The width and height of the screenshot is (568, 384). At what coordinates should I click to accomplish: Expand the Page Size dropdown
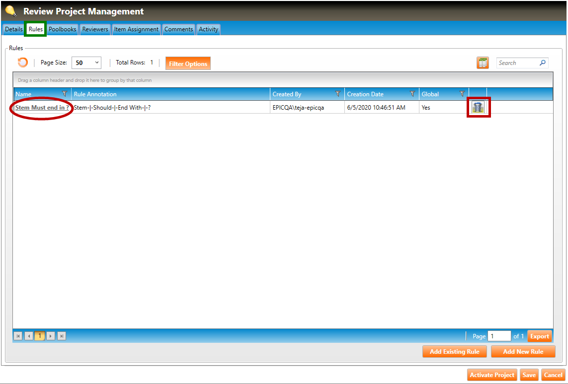coord(96,63)
